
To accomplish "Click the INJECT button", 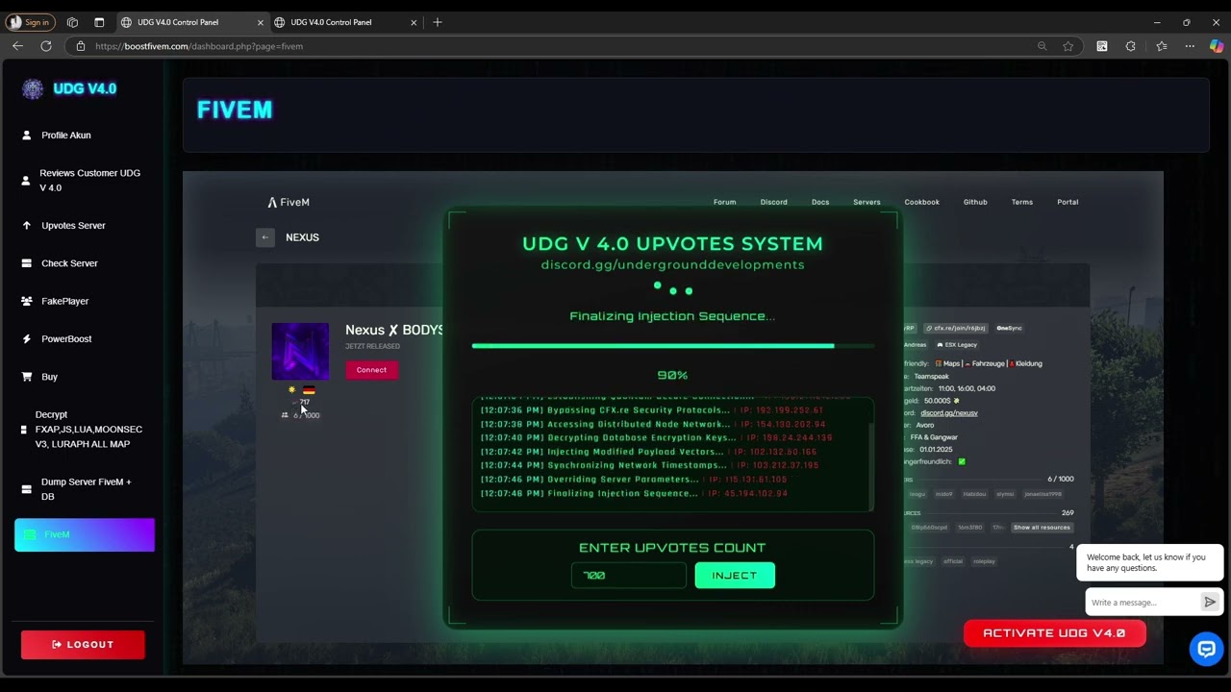I will 735,576.
